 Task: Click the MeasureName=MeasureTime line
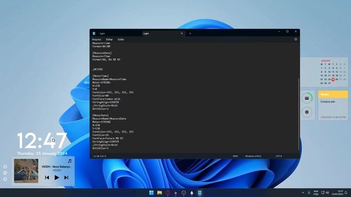point(109,79)
